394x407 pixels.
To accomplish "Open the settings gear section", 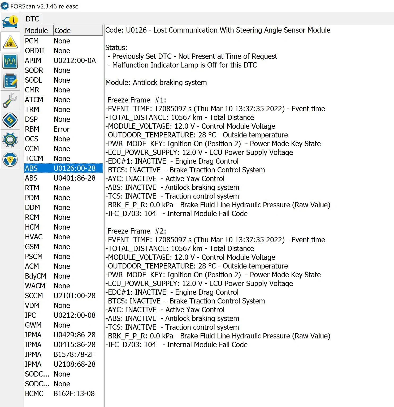I will [x=10, y=139].
